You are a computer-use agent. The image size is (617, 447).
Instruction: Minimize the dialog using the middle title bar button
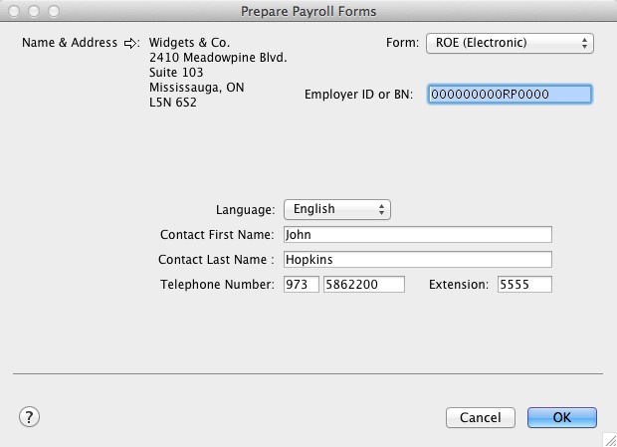click(32, 11)
